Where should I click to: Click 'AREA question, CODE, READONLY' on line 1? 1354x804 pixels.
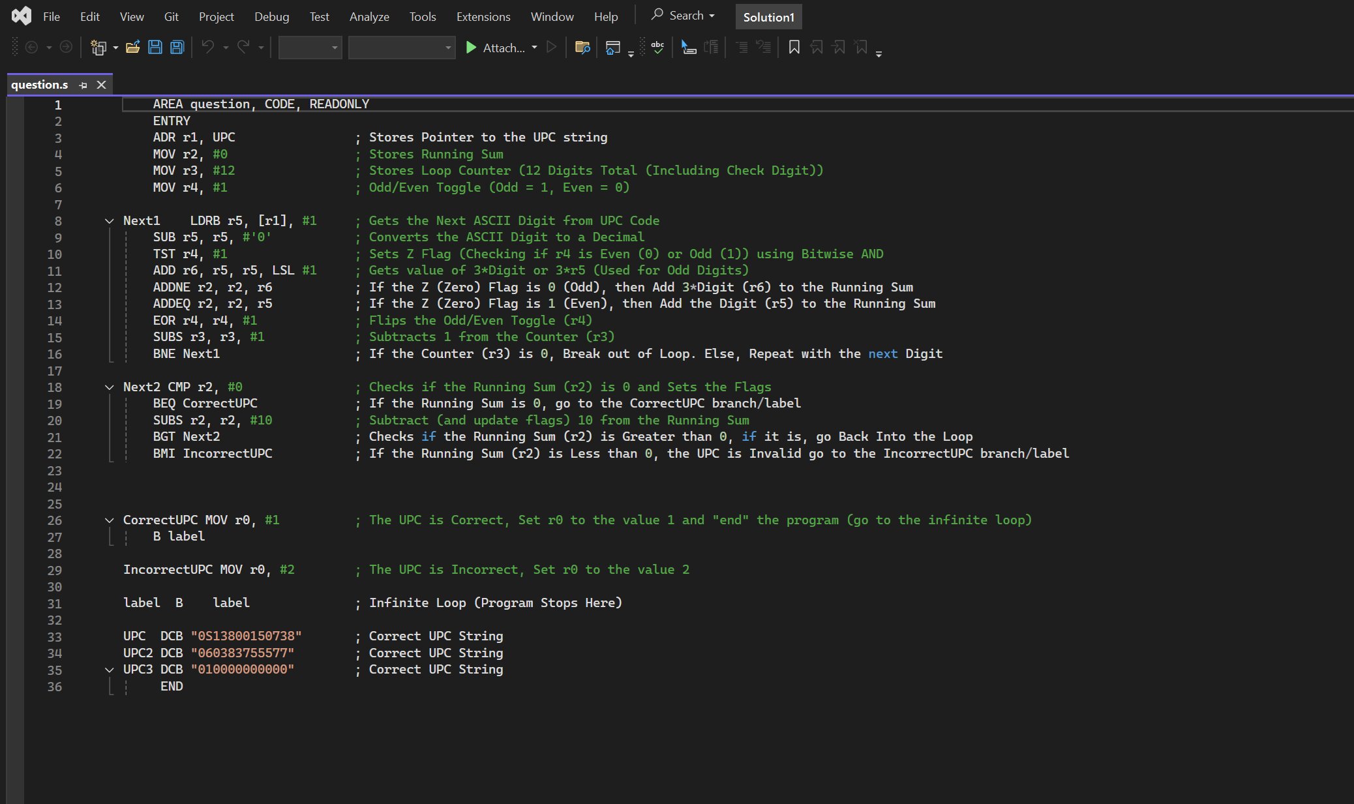click(x=261, y=104)
